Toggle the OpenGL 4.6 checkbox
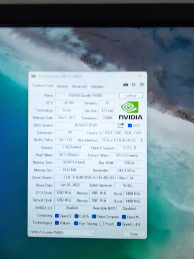The image size is (194, 259). point(119,224)
